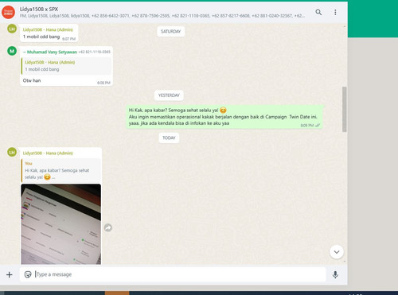Click phone number +62 821-1118-0365 in message
The width and height of the screenshot is (398, 295).
[95, 52]
